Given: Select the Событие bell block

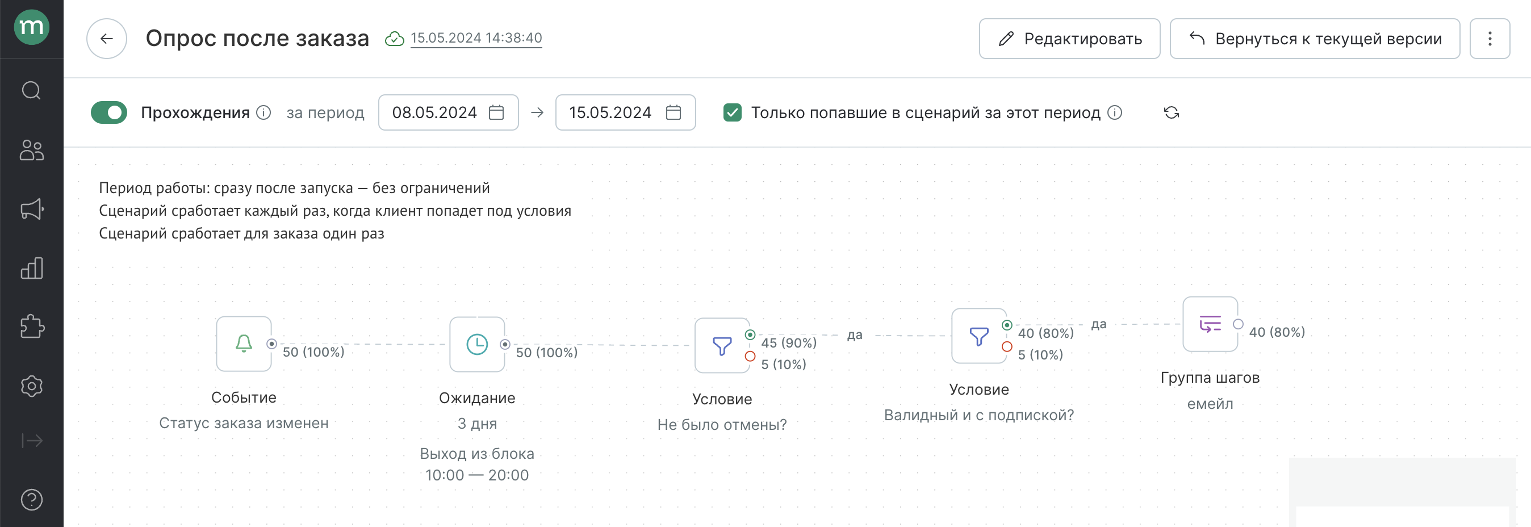Looking at the screenshot, I should 244,344.
